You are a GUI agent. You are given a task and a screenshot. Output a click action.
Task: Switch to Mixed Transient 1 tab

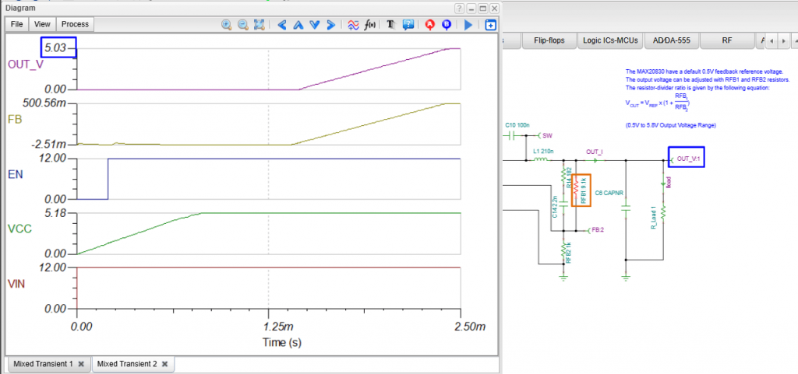tap(44, 364)
